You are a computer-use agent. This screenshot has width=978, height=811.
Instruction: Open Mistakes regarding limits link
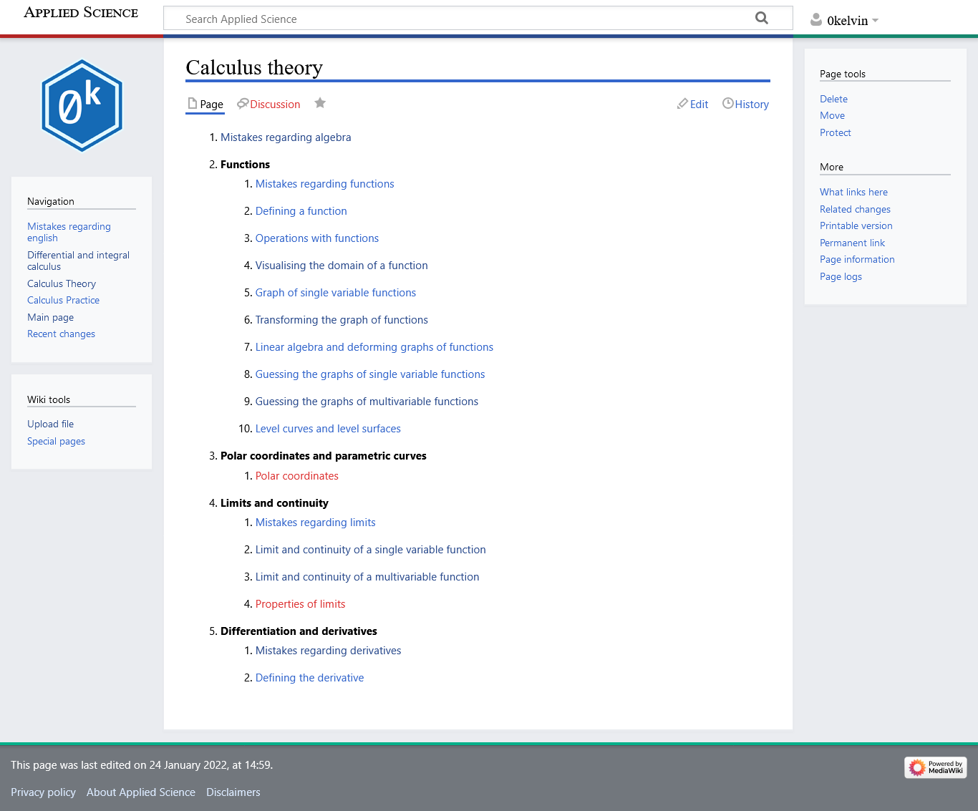point(315,523)
